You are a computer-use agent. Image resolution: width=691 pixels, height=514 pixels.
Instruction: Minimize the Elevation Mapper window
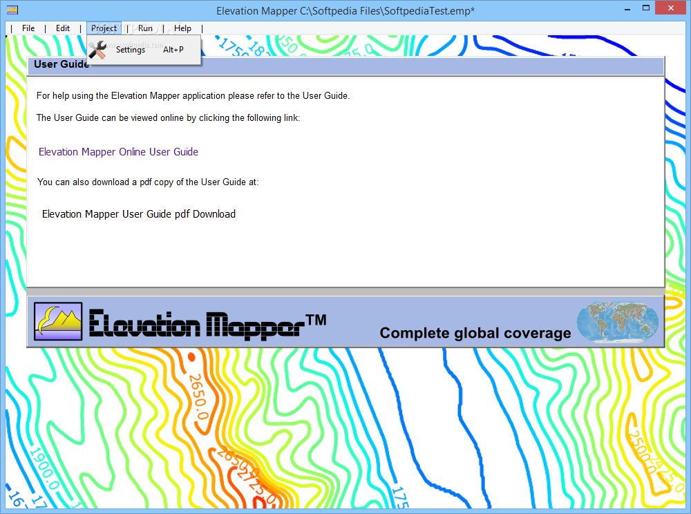627,9
